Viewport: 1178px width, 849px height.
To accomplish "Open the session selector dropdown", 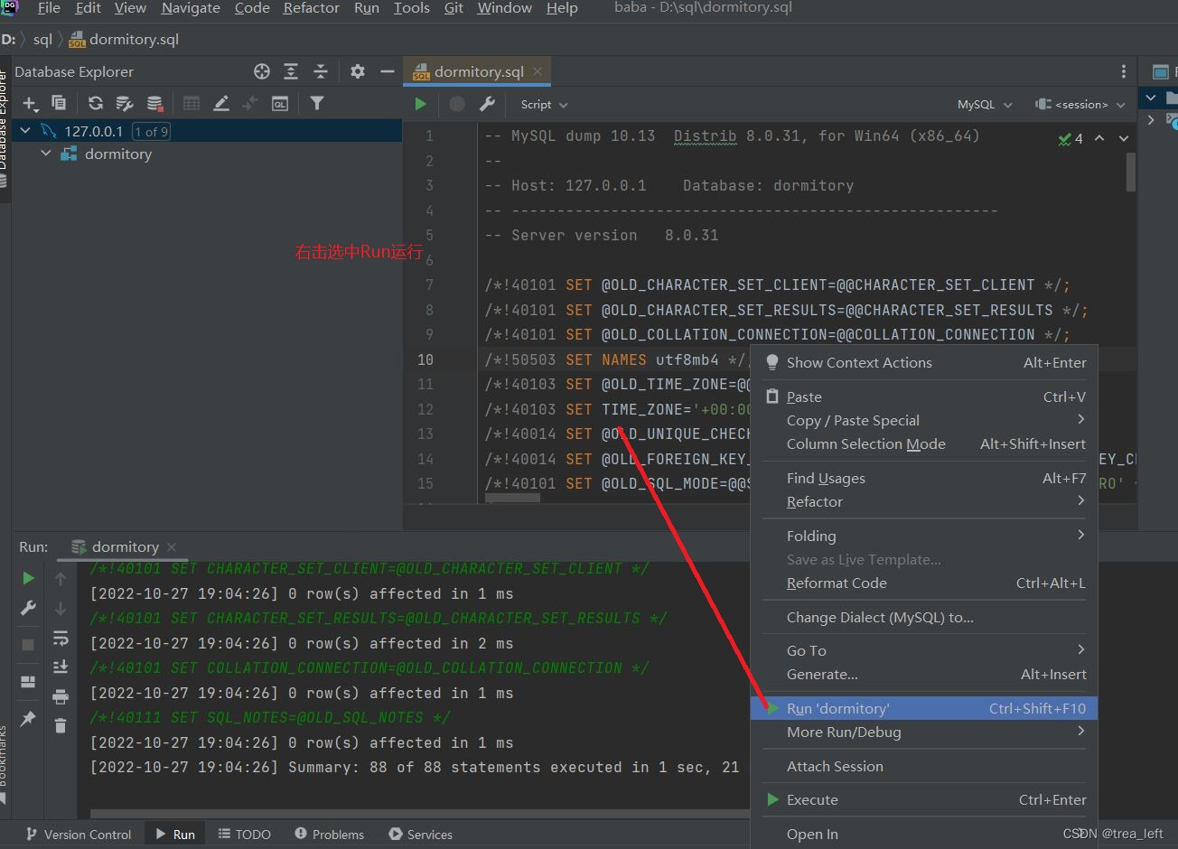I will [x=1080, y=105].
